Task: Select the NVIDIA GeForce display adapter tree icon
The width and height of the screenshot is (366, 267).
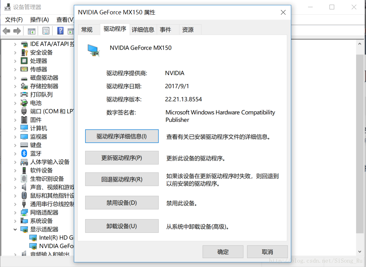Action: click(x=33, y=246)
